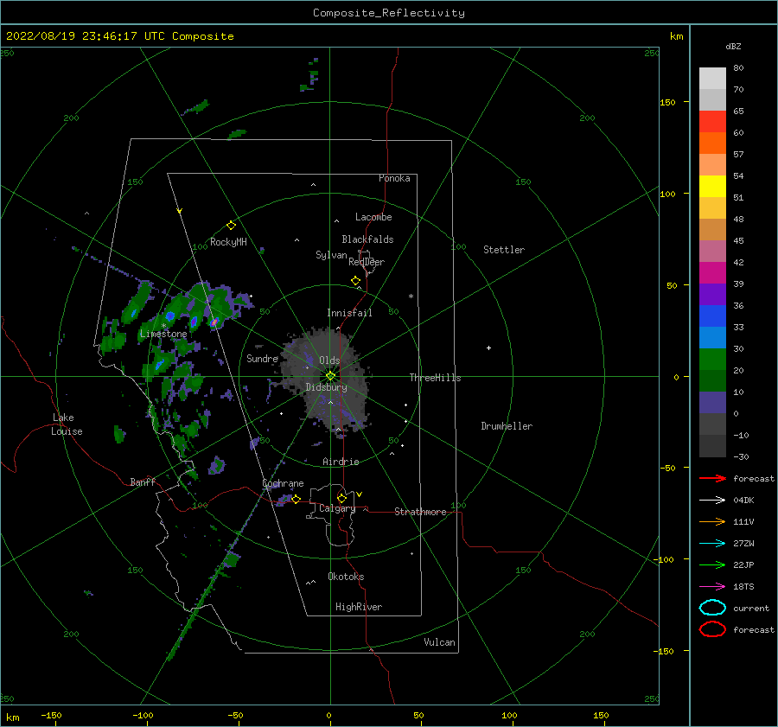
Task: Click the Calgary city label
Action: tap(337, 508)
